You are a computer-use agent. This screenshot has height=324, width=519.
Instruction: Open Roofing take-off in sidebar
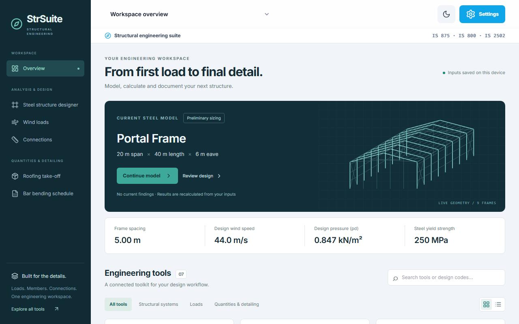point(45,176)
